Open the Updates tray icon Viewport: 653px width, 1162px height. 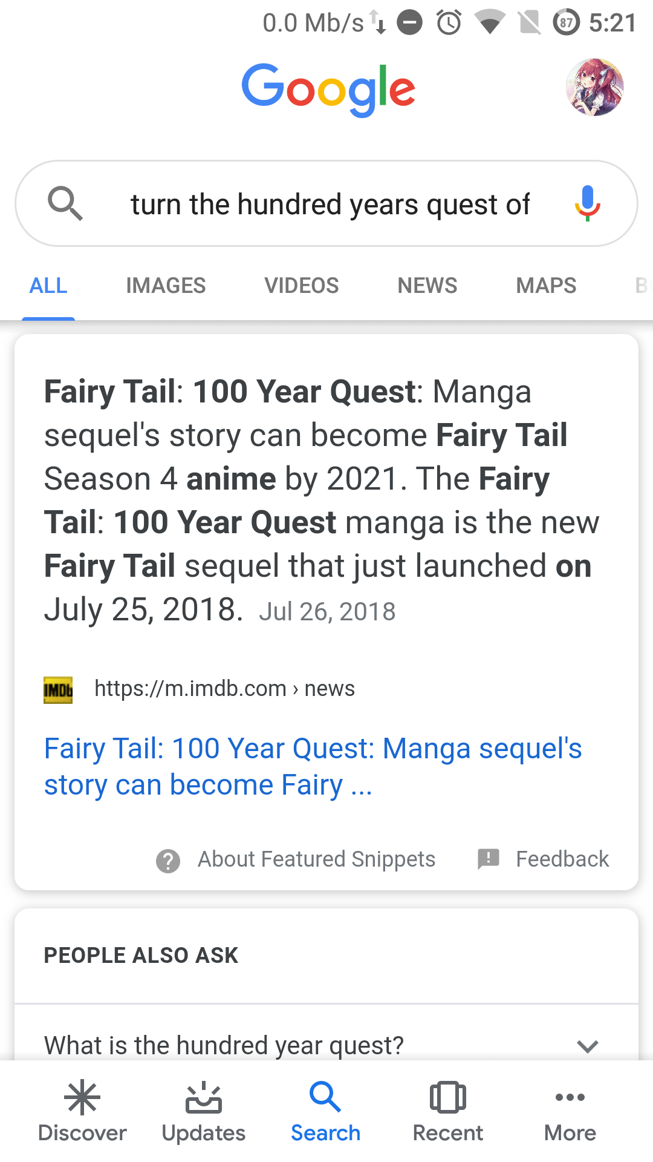coord(204,1098)
